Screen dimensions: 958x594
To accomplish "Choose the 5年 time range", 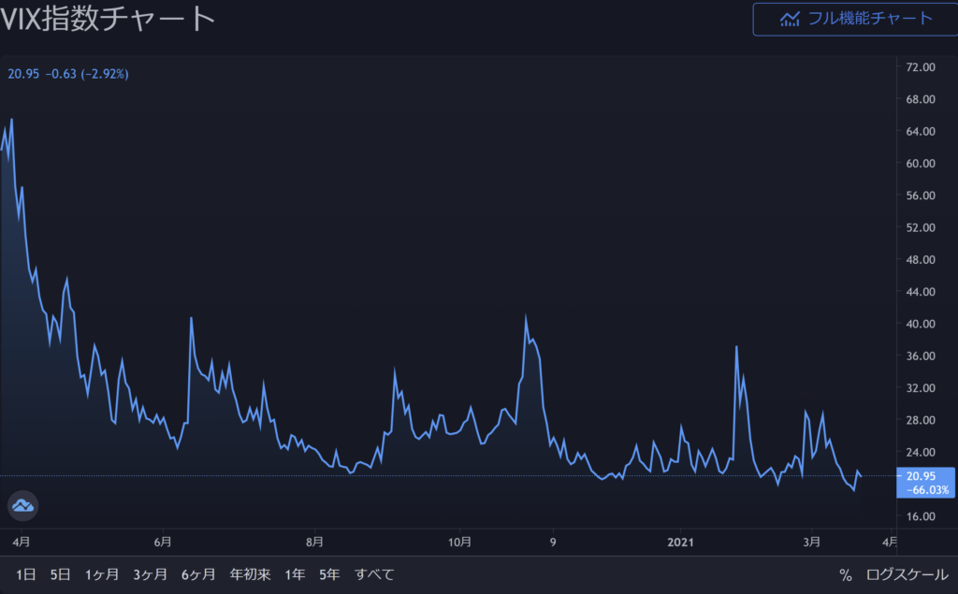I will 329,574.
